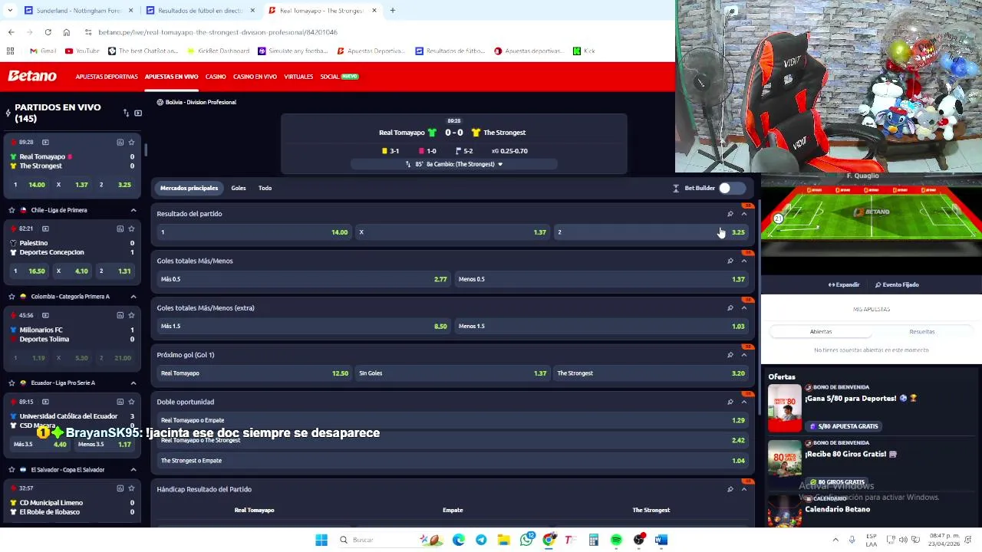Open the stats icon for Real Tomayapo match

point(120,142)
